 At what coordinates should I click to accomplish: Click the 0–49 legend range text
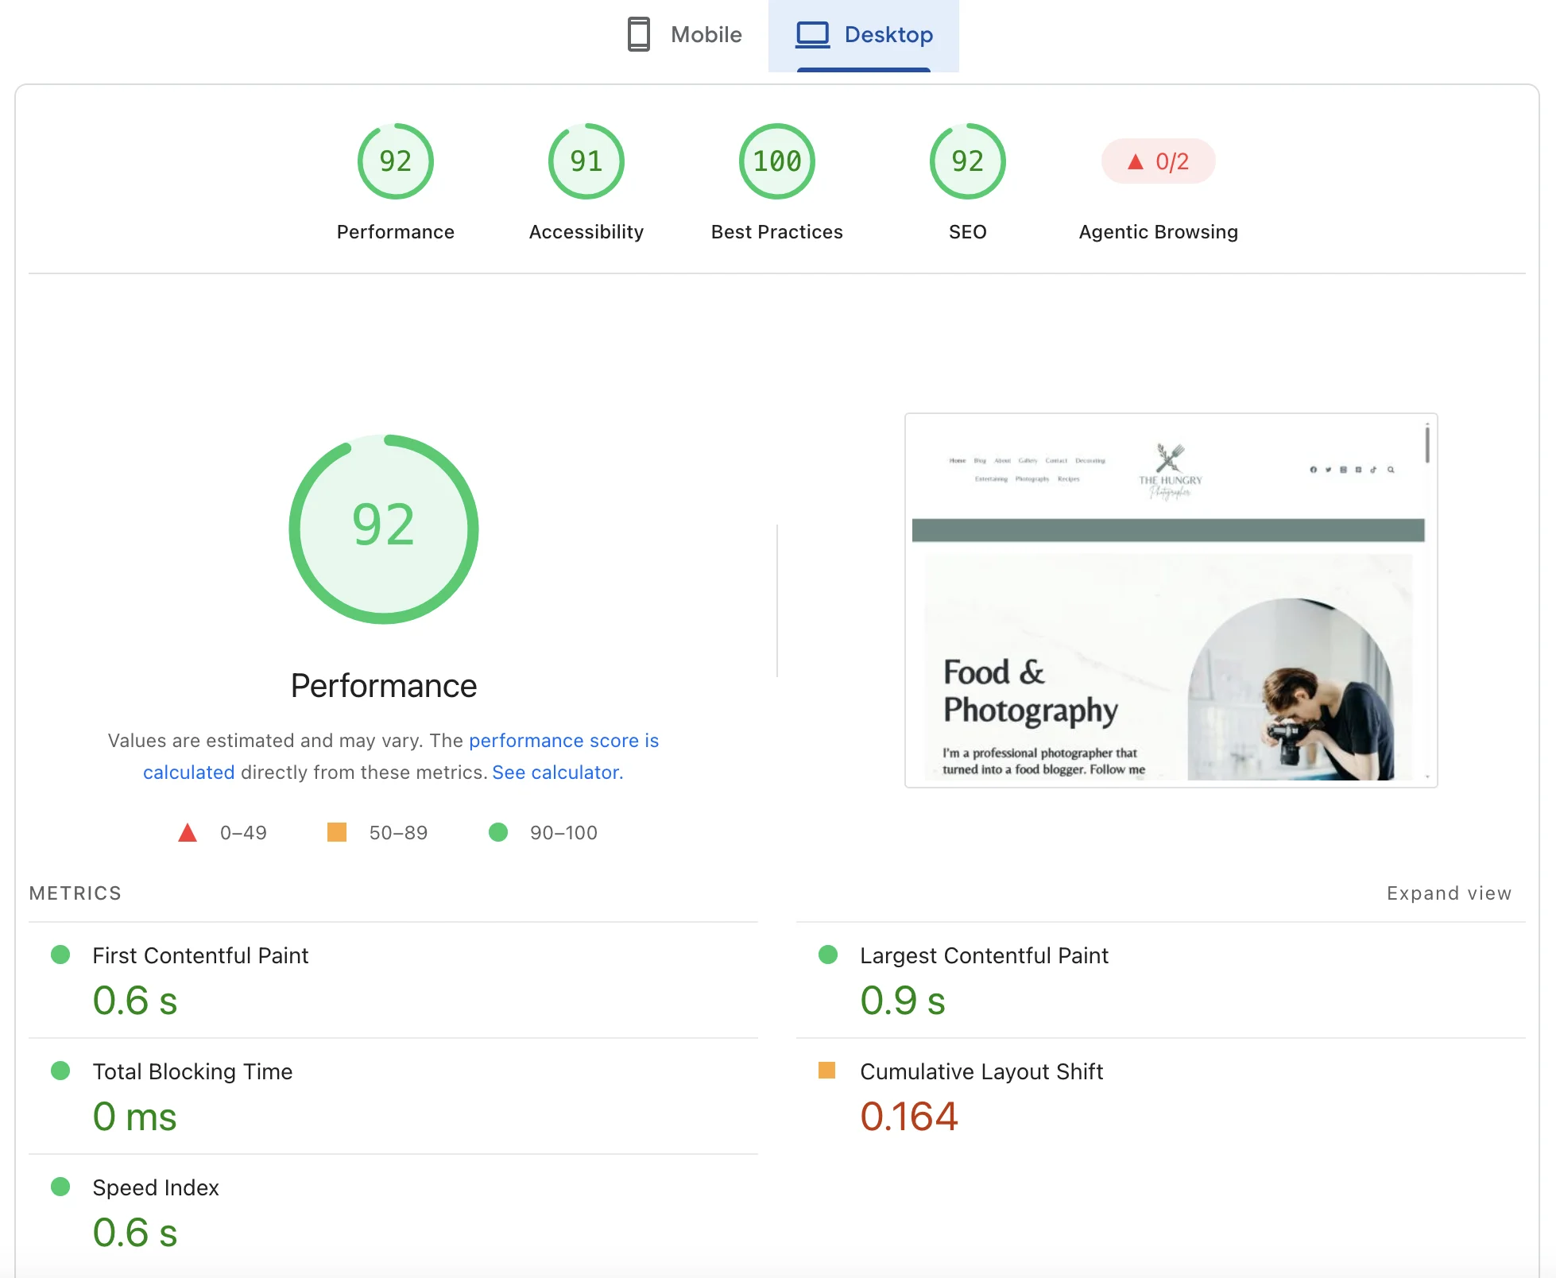[243, 833]
